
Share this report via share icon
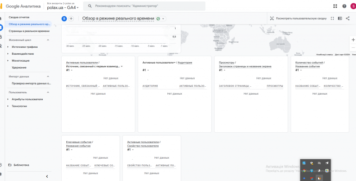[x=348, y=19]
